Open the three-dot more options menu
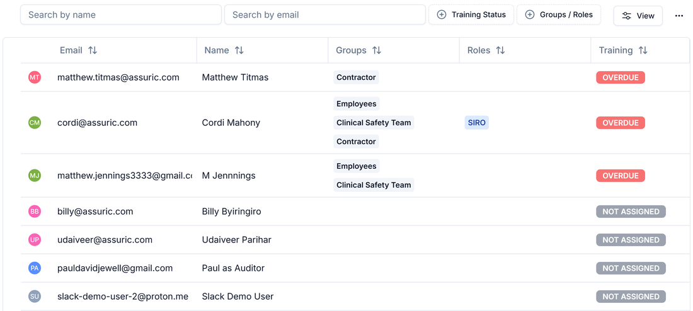This screenshot has height=311, width=693. 679,16
